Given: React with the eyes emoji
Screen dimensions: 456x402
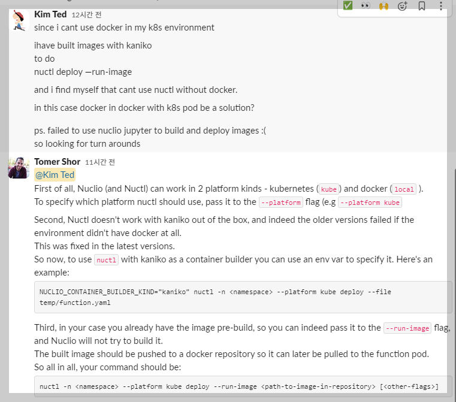Looking at the screenshot, I should (366, 5).
